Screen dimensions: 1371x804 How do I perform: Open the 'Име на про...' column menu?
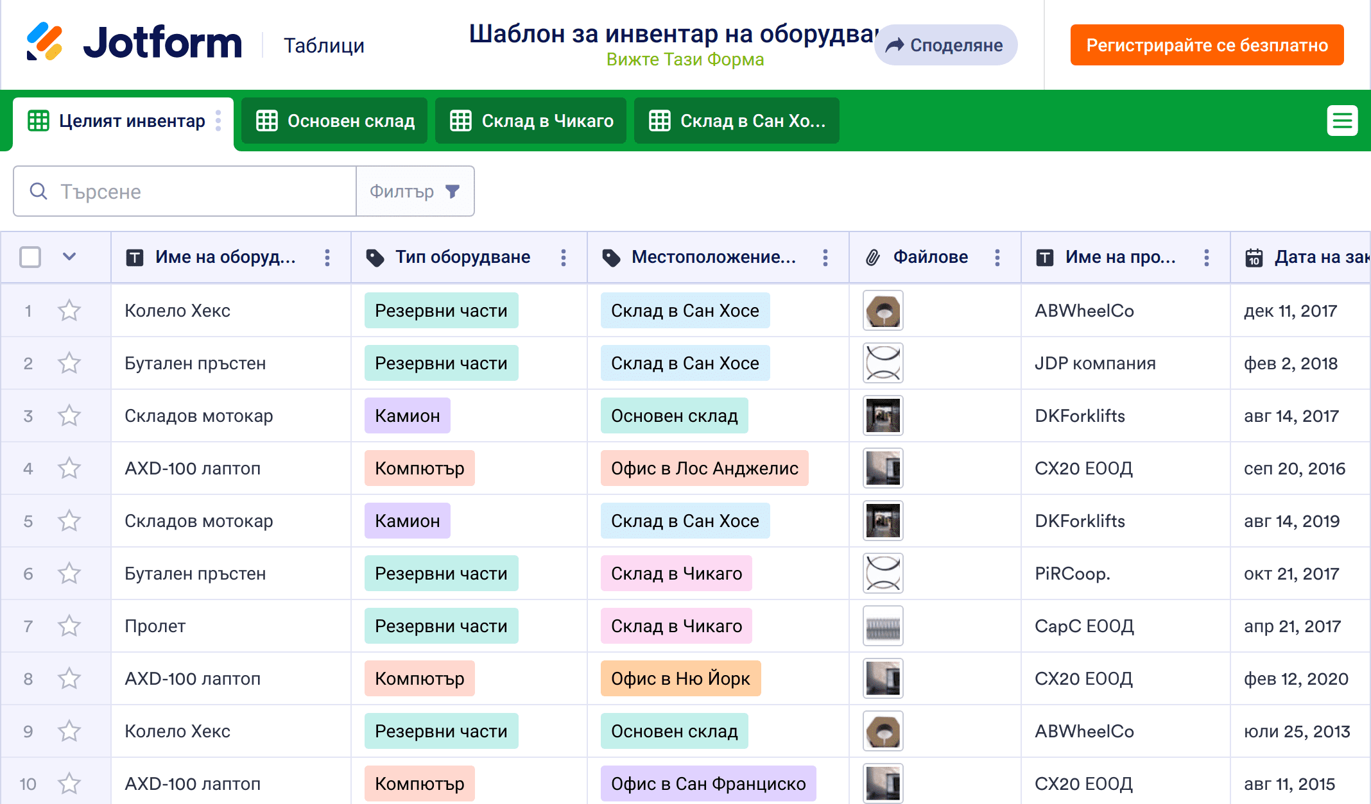pyautogui.click(x=1207, y=258)
